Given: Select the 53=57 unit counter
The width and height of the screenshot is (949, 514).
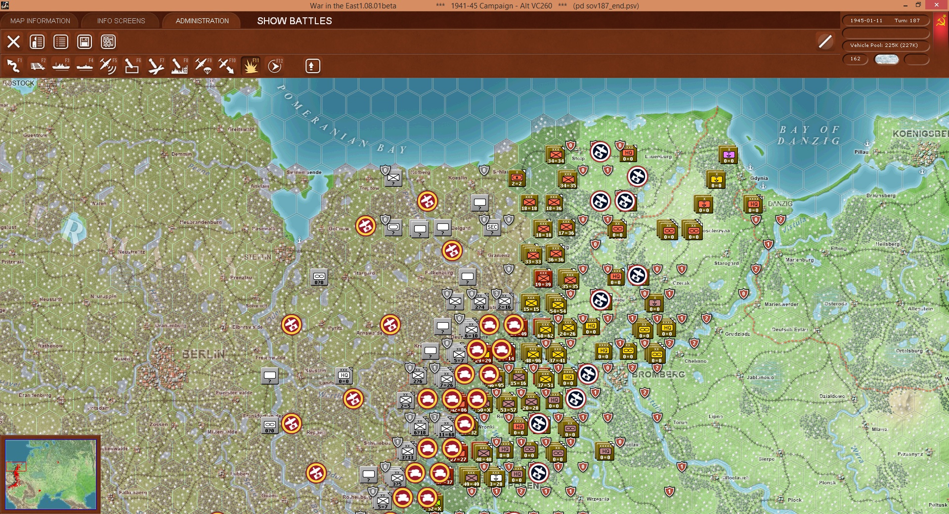Looking at the screenshot, I should [x=508, y=404].
